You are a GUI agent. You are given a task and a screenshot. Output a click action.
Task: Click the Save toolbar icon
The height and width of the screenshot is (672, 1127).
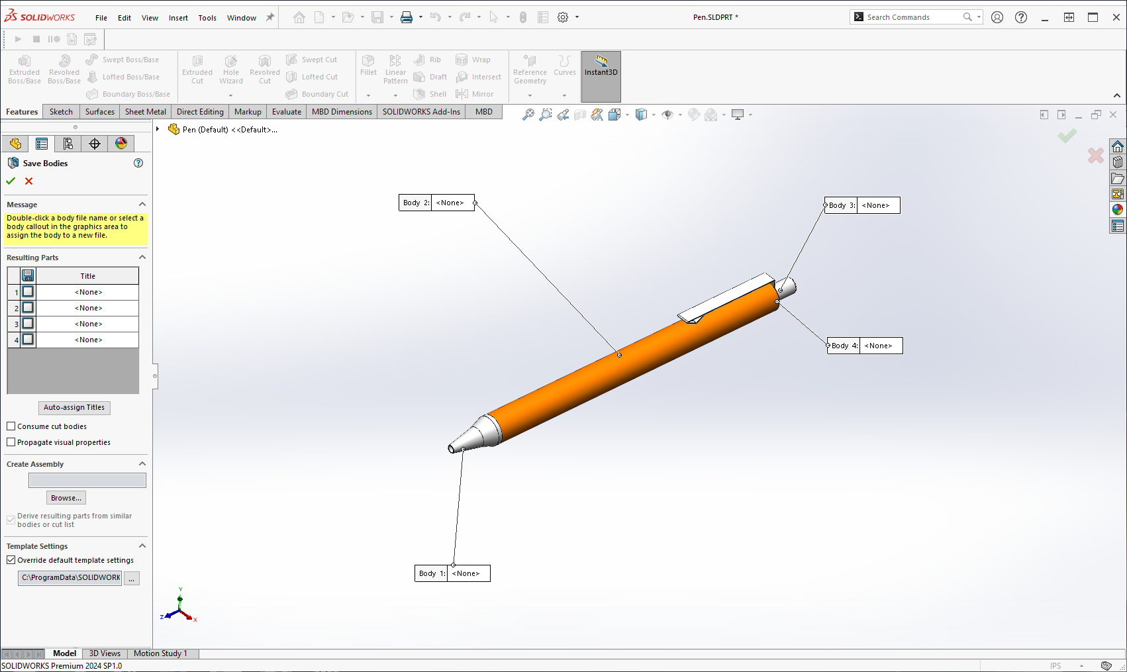tap(377, 17)
